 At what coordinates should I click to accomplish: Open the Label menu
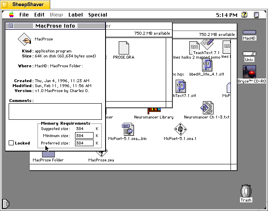[75, 15]
